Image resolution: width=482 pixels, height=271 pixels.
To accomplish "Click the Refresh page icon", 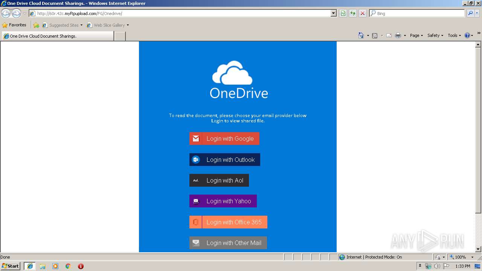I will [353, 13].
